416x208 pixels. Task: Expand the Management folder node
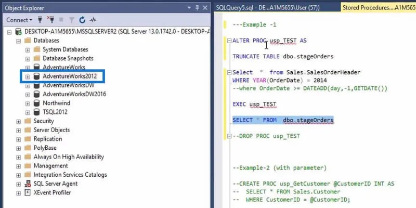[x=18, y=166]
